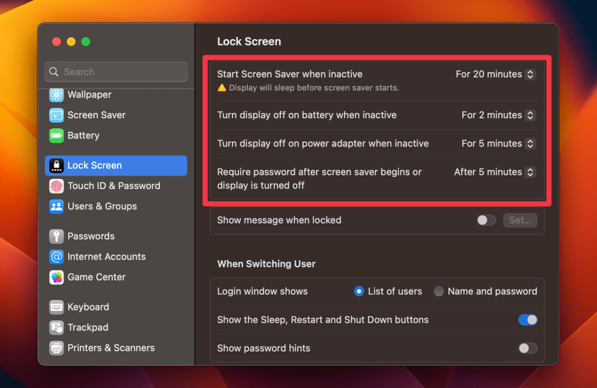Change display off on battery duration
The height and width of the screenshot is (388, 597).
529,115
